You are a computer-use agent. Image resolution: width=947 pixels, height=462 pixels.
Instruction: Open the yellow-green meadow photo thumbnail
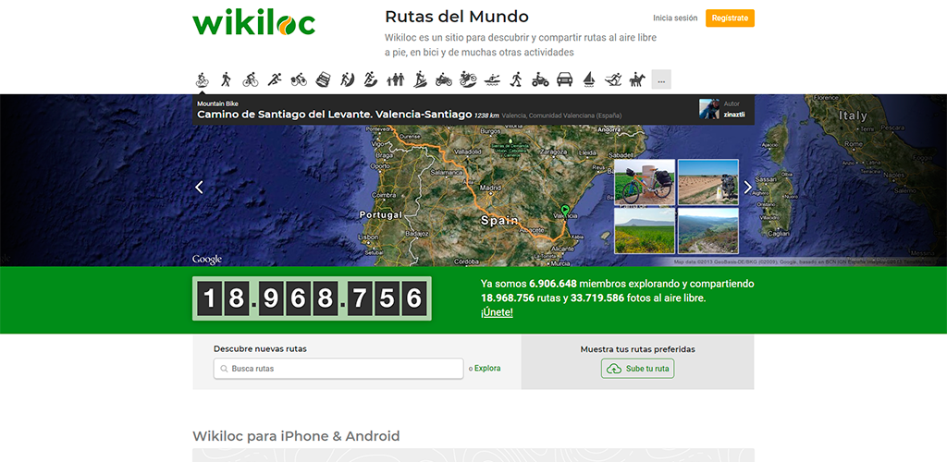point(645,230)
